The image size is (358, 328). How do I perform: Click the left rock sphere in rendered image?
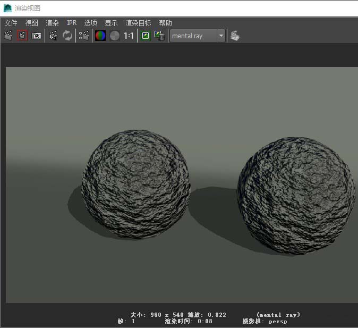tap(135, 183)
